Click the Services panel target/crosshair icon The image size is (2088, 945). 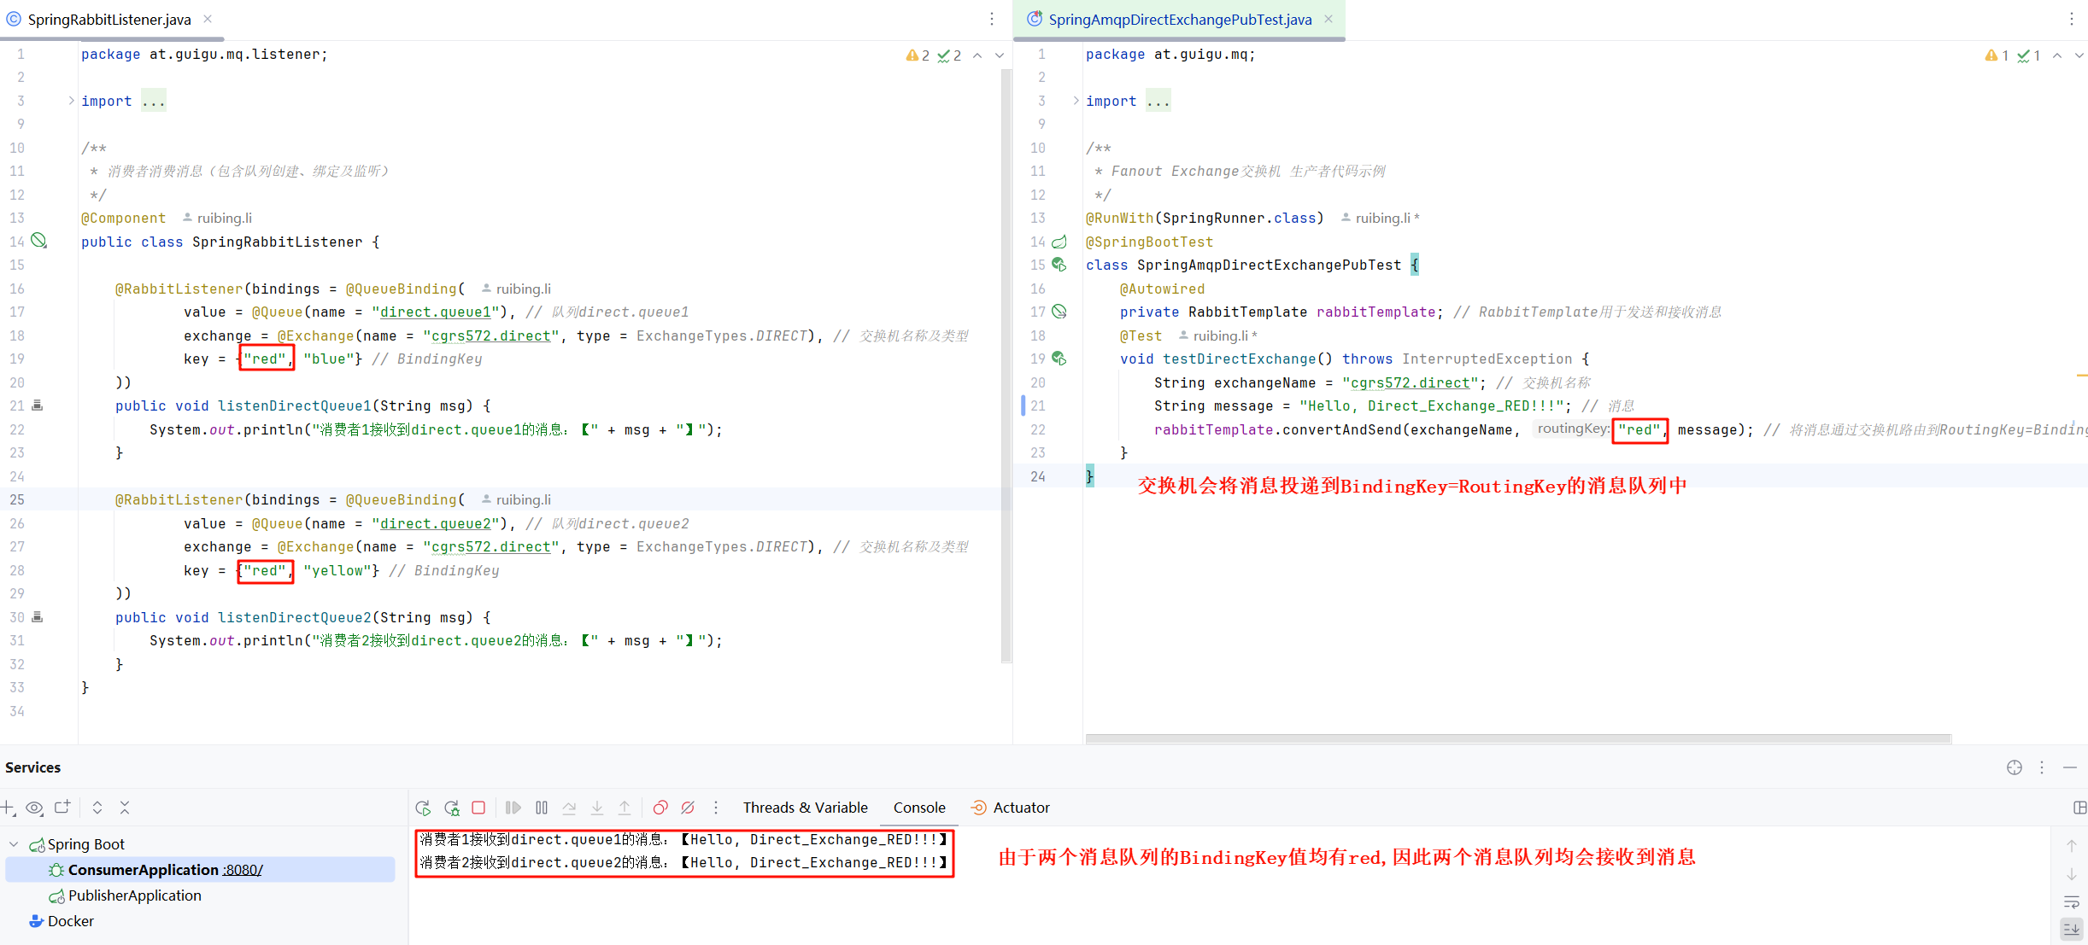(x=2014, y=767)
